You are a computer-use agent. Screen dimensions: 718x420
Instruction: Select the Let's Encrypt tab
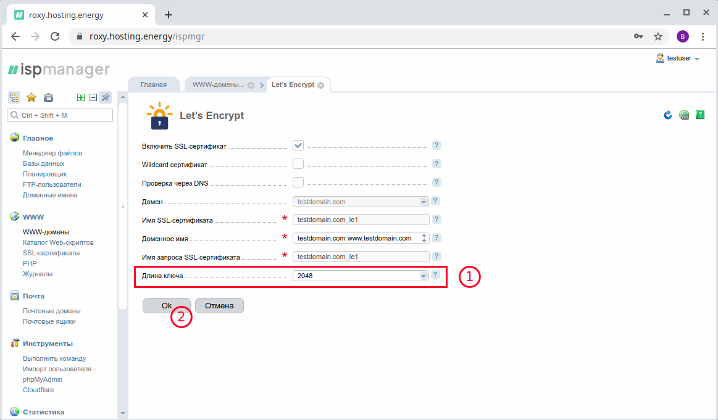293,84
